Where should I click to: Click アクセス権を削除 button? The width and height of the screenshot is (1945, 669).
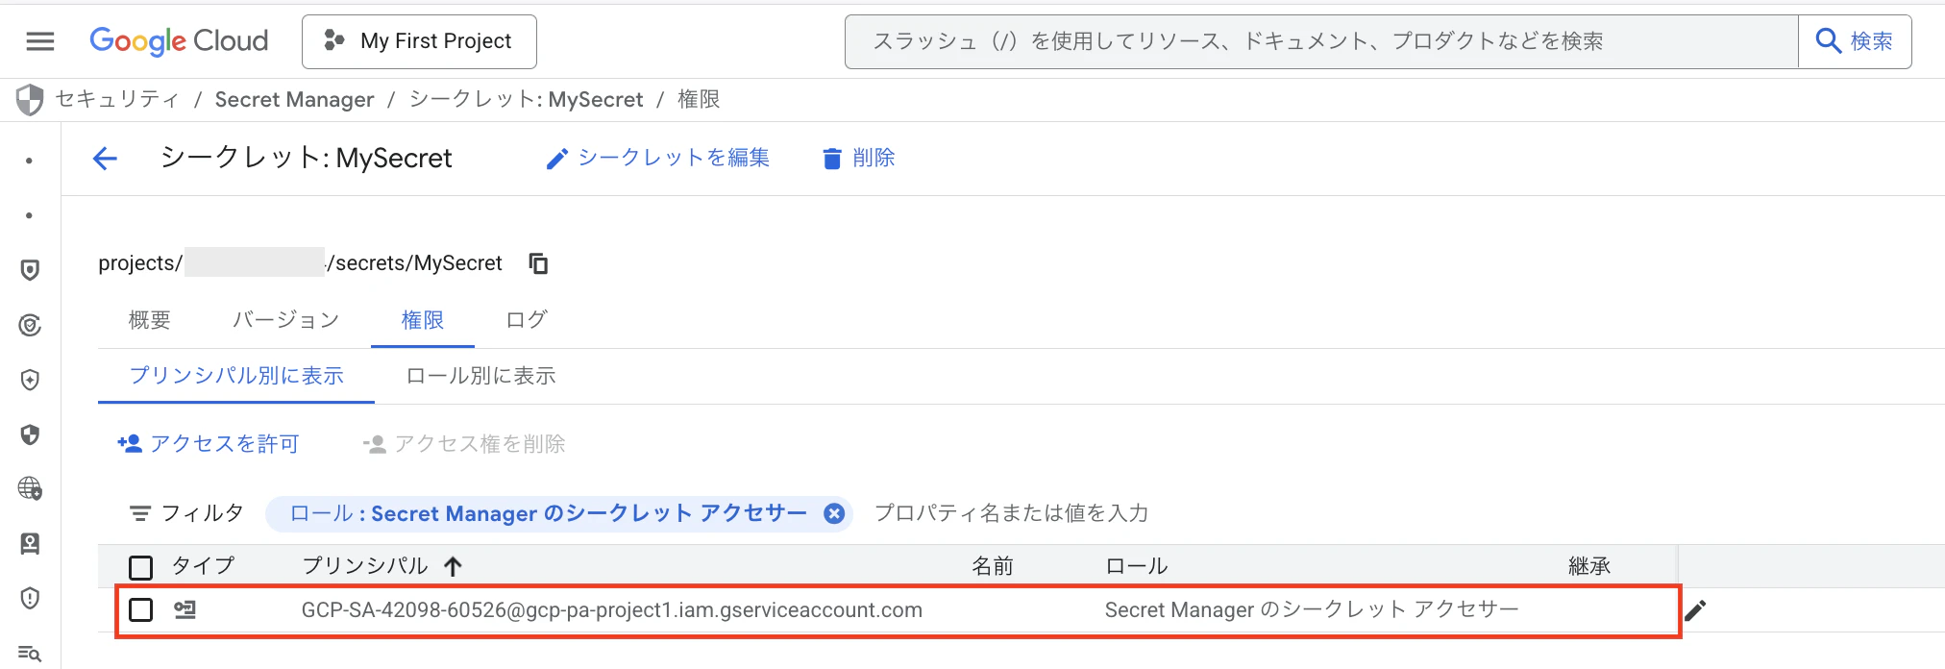(x=464, y=444)
